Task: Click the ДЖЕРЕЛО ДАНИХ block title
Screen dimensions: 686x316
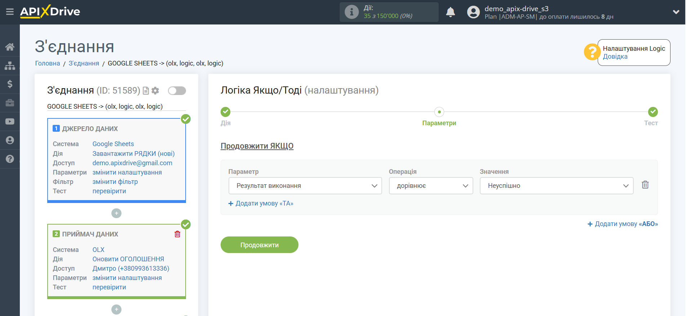Action: tap(90, 129)
